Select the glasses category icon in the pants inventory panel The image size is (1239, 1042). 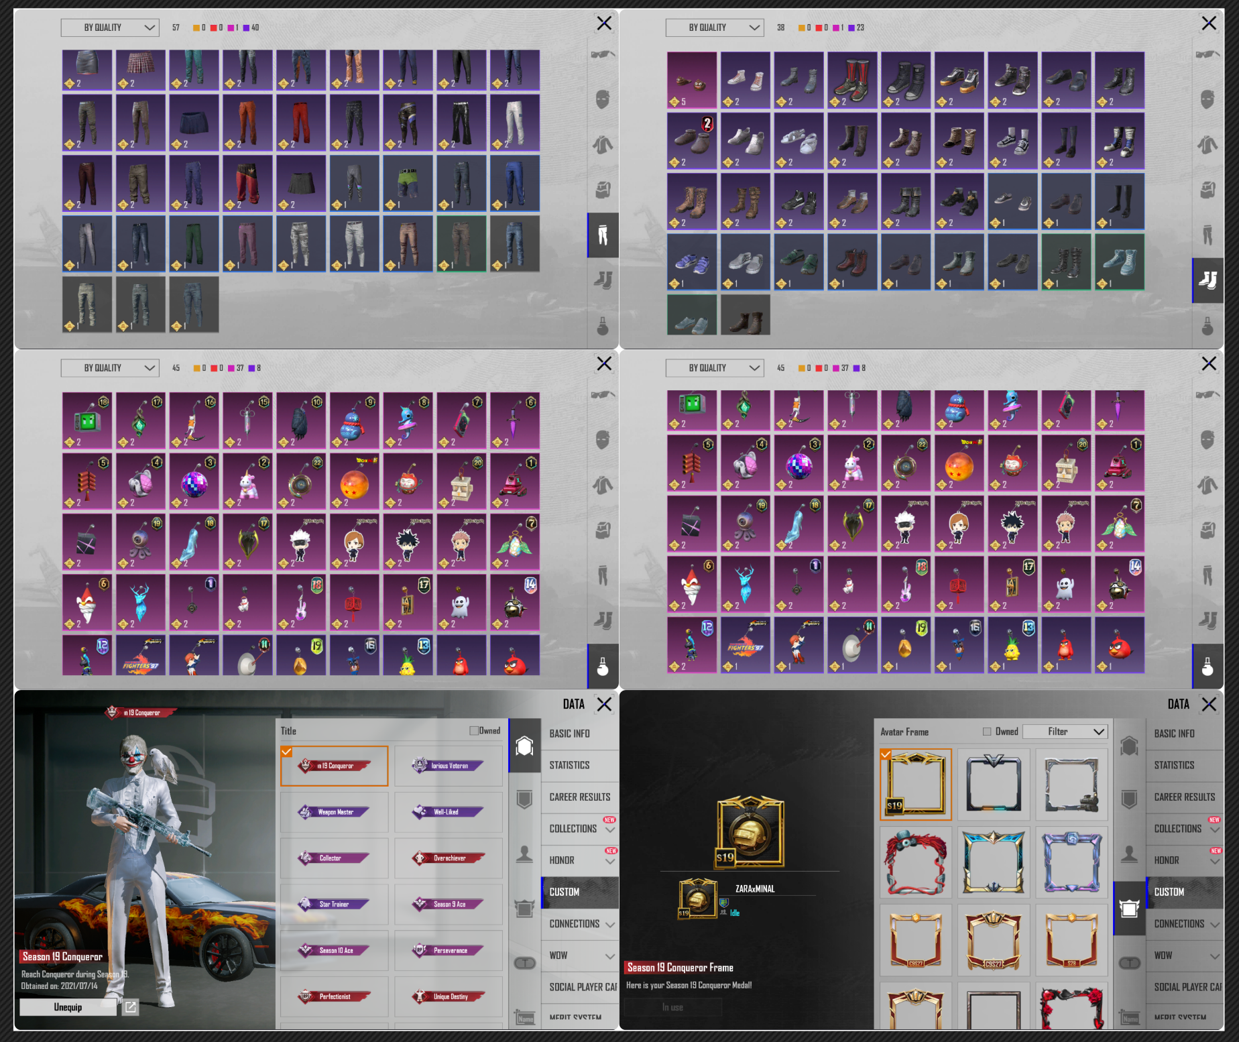tap(603, 54)
